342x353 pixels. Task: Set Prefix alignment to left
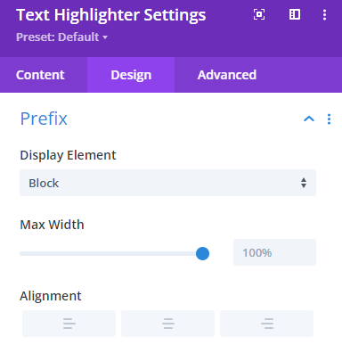click(69, 324)
